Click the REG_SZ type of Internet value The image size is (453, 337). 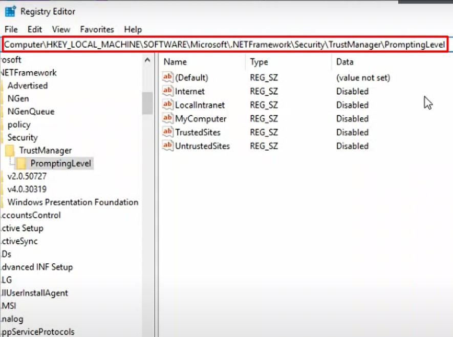(264, 91)
